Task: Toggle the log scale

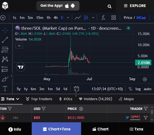Action: pos(138,89)
